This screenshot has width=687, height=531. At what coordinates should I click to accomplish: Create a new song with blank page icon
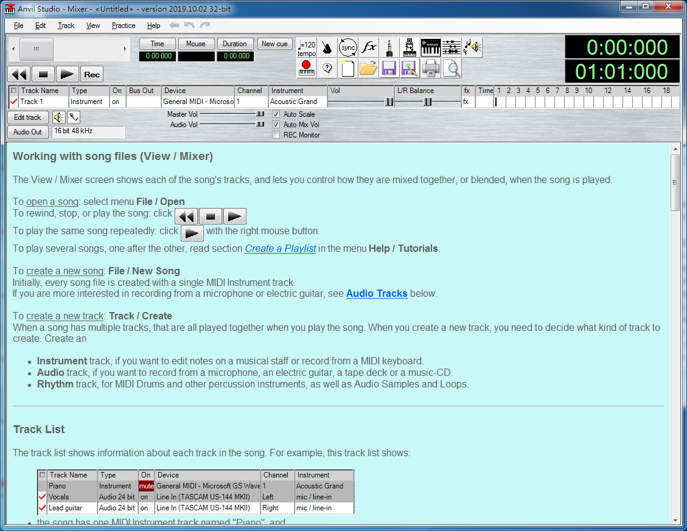(348, 68)
